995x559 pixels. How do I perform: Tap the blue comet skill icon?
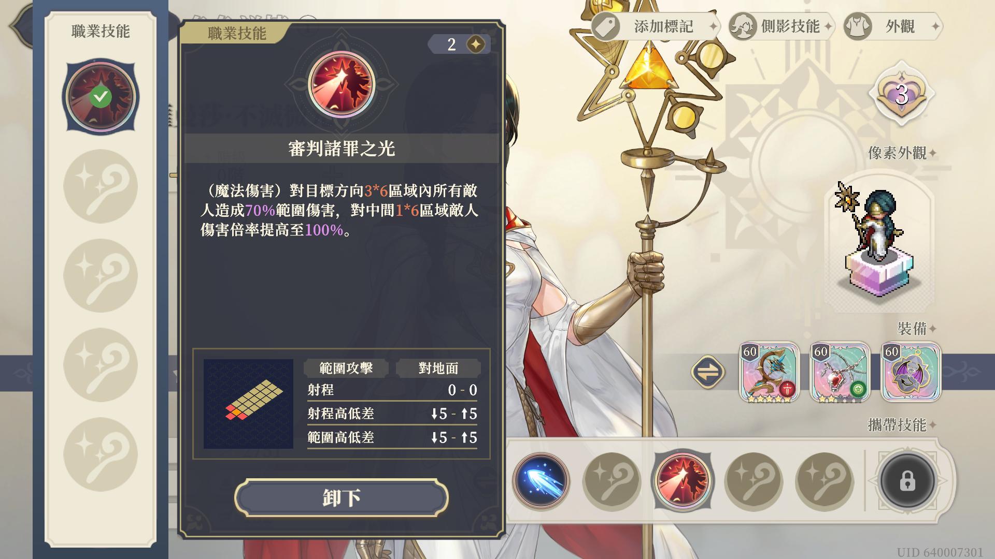(541, 481)
